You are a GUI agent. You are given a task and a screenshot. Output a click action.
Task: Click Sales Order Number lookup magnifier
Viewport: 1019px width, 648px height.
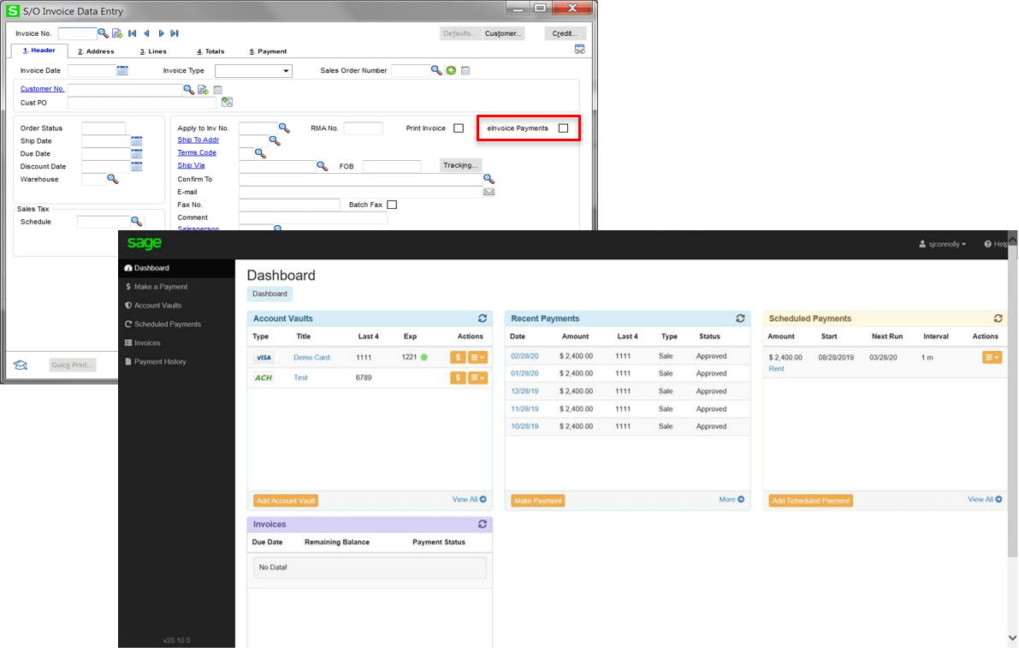(436, 70)
